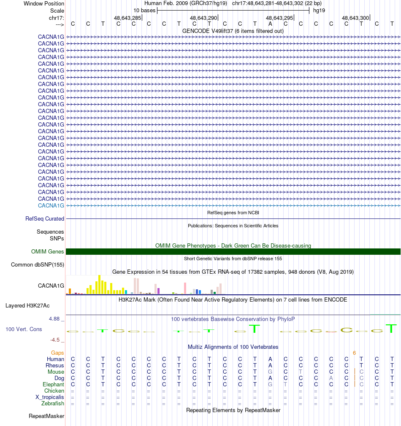Click the 48,643,290 ruler position

[x=203, y=18]
